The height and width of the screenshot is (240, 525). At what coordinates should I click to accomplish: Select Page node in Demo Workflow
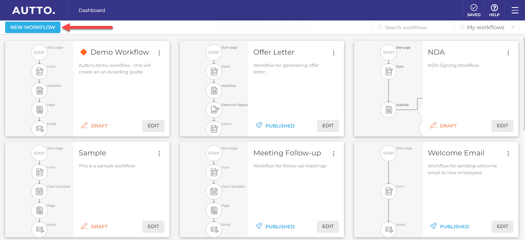(39, 110)
